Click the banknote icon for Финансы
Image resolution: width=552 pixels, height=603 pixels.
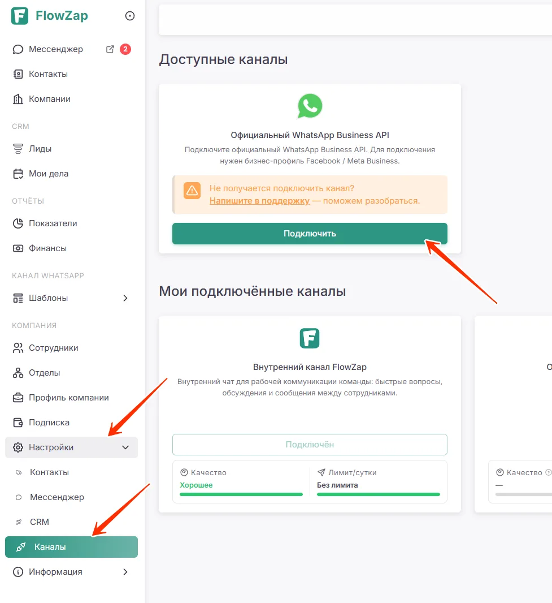[x=18, y=248]
